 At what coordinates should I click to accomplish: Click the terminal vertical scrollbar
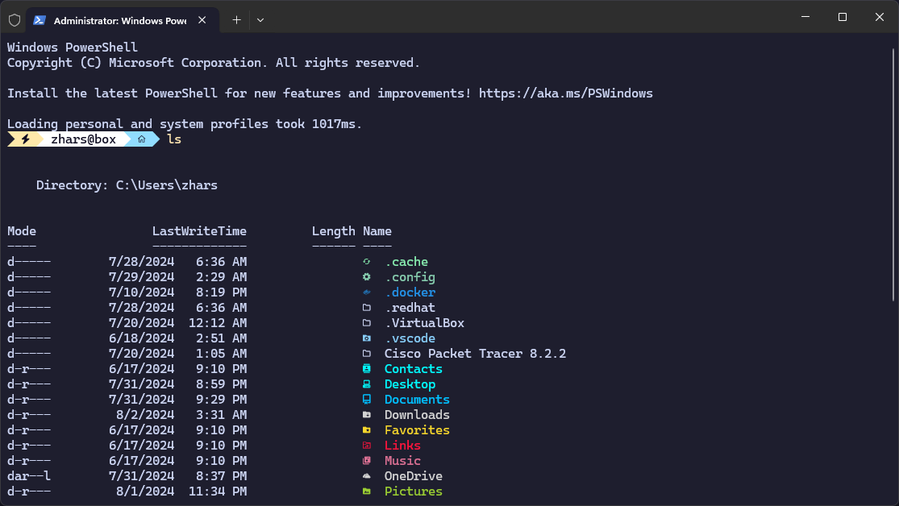893,175
